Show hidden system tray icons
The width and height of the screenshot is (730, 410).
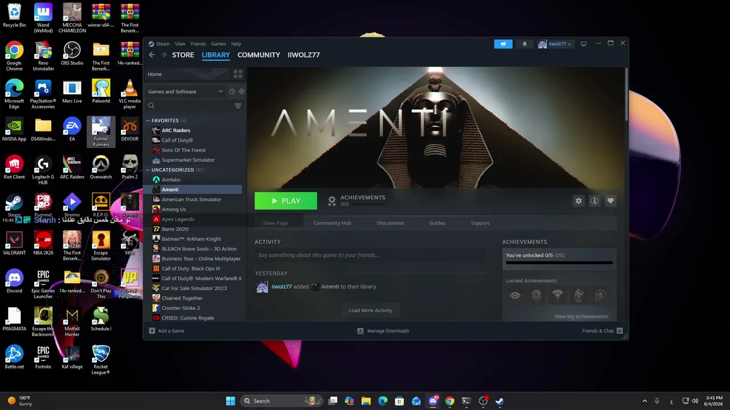click(x=644, y=401)
